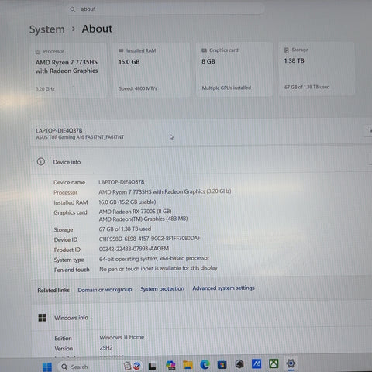This screenshot has width=372, height=372.
Task: Click 'Multiple GPUs installed' on the Graphics card
Action: tap(226, 88)
